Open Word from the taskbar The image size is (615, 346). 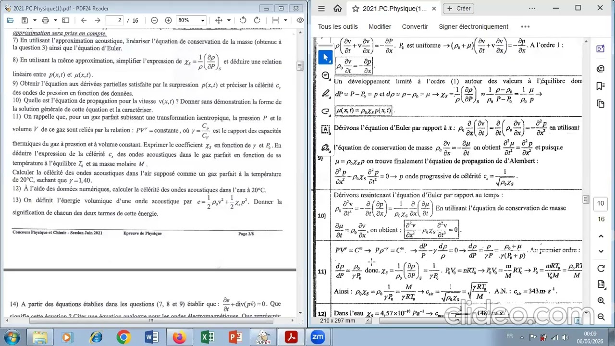tap(151, 337)
